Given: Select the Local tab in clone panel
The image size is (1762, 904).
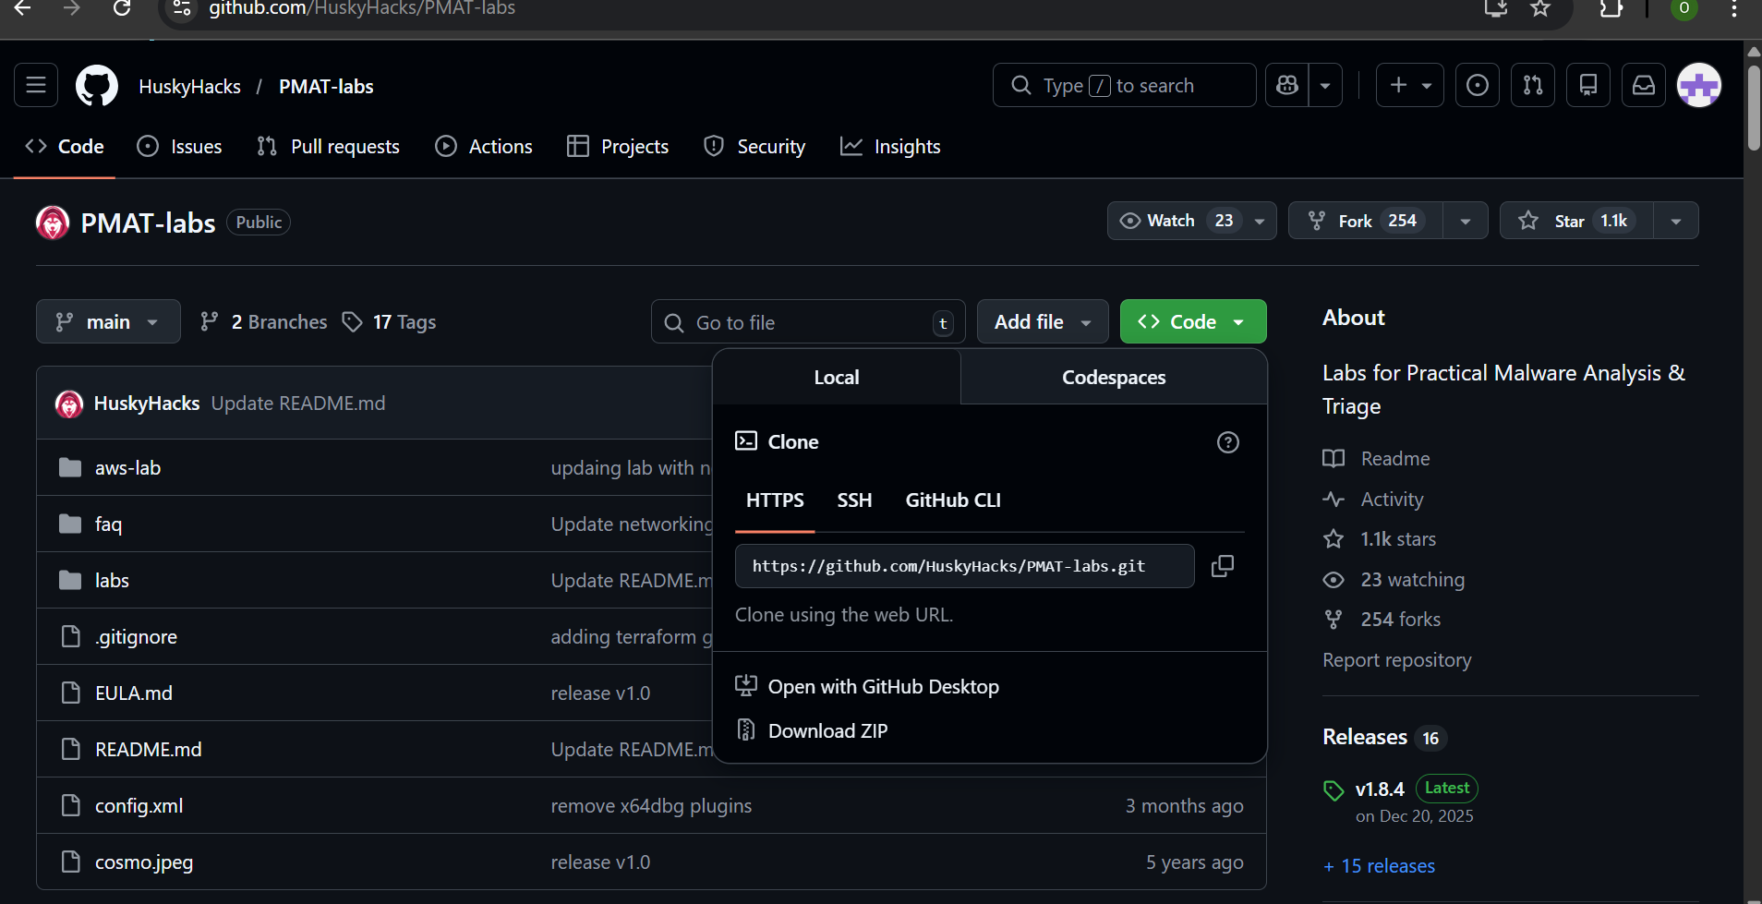Looking at the screenshot, I should [x=837, y=378].
